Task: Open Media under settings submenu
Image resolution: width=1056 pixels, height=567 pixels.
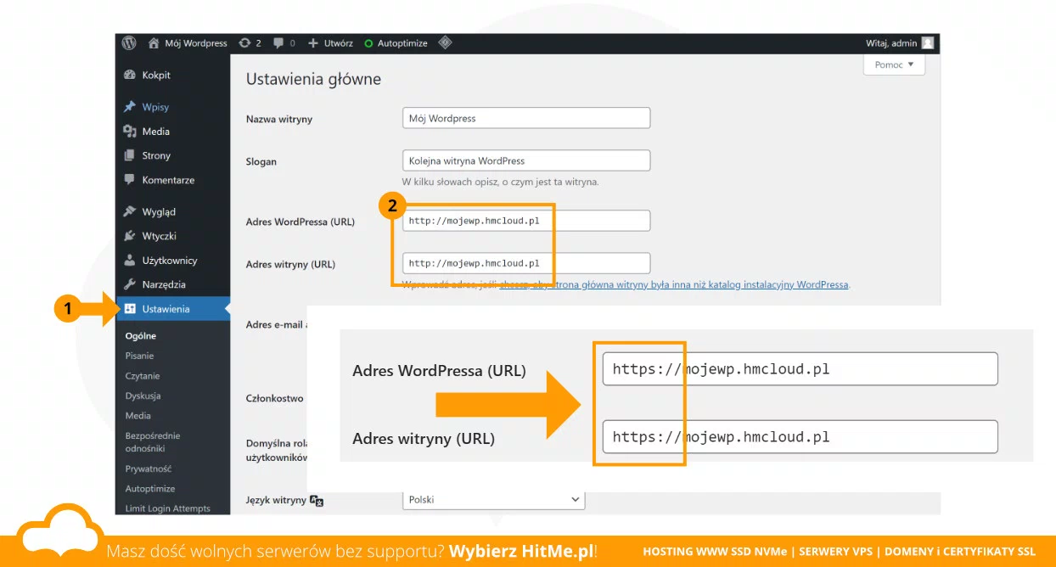Action: 138,416
